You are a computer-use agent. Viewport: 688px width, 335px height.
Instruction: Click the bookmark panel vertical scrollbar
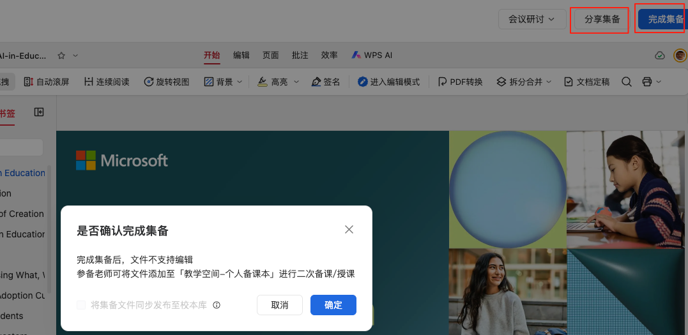(x=49, y=228)
